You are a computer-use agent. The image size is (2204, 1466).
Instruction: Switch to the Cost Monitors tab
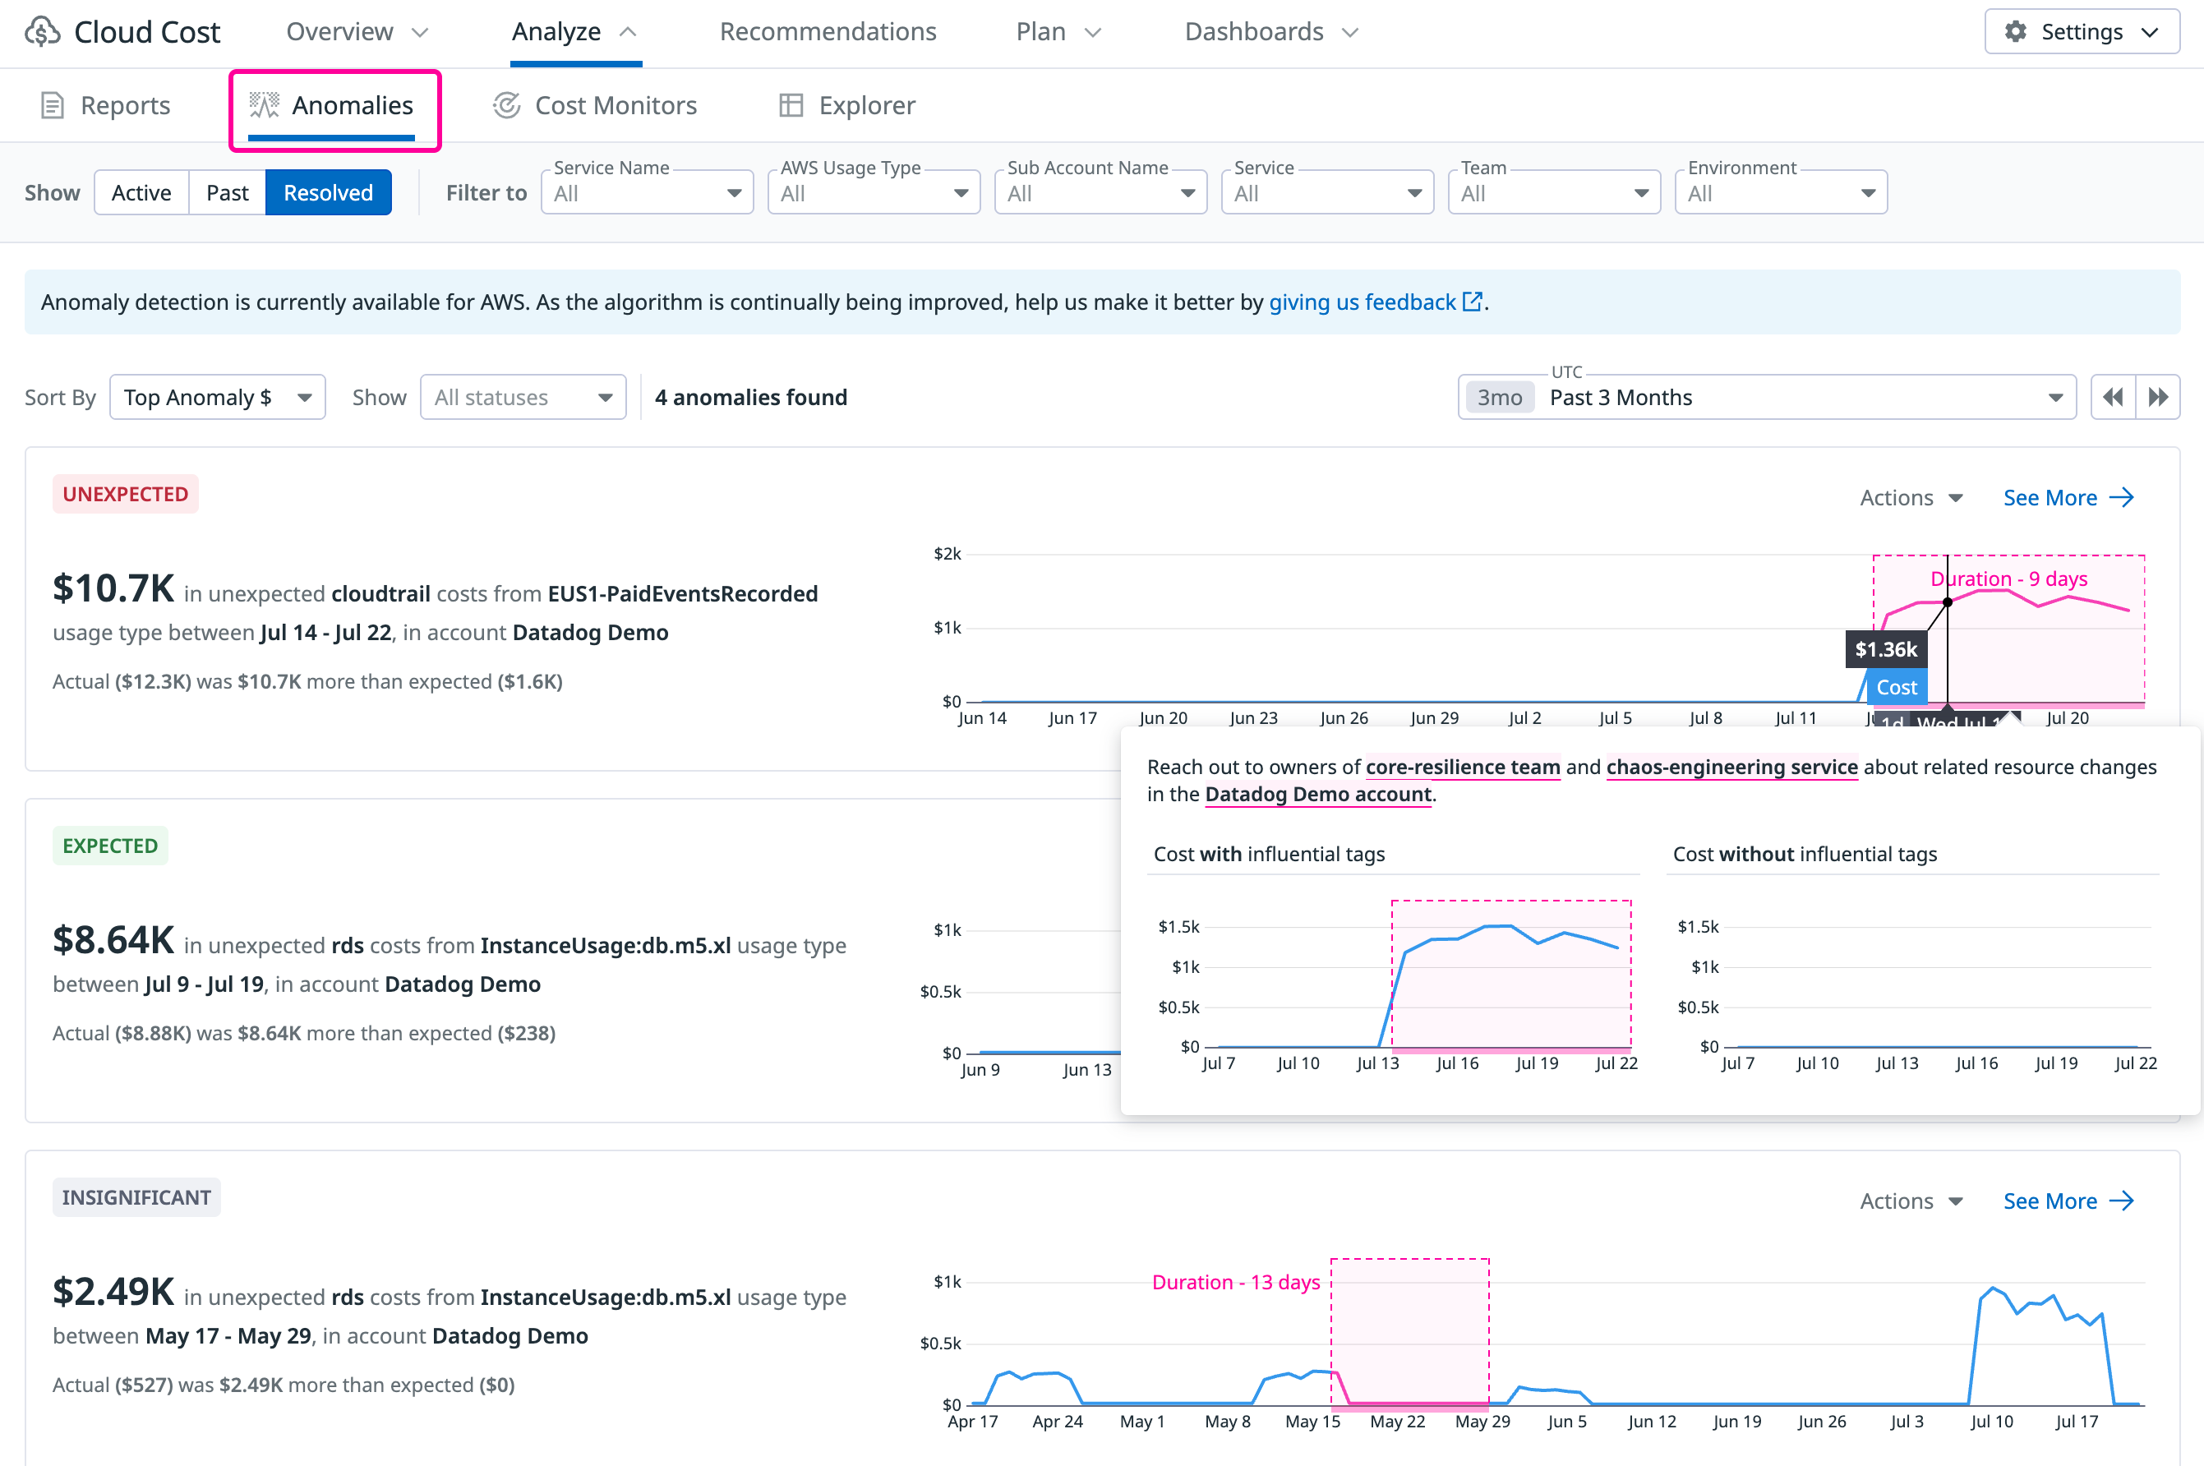[596, 106]
